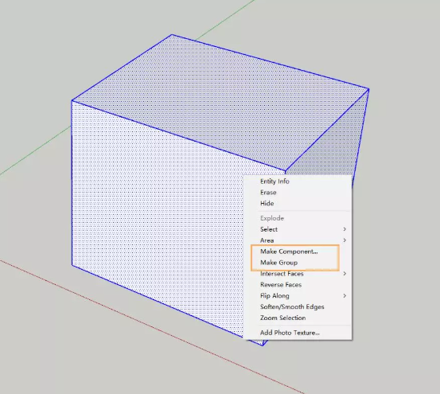The width and height of the screenshot is (440, 394).
Task: Expand the Flip Along arrow
Action: tap(345, 296)
